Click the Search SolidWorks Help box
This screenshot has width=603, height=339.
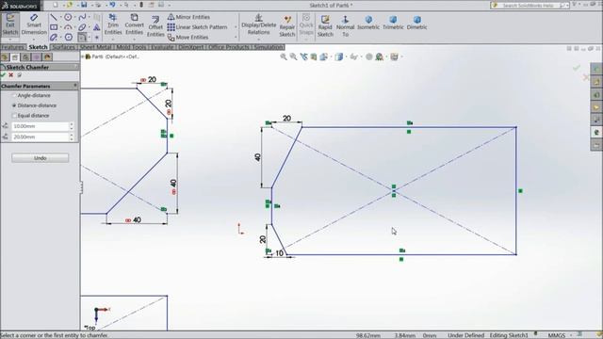pyautogui.click(x=530, y=5)
